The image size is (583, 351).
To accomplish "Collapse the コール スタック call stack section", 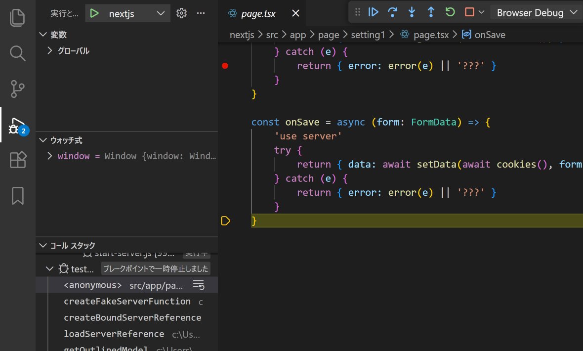I will (43, 245).
